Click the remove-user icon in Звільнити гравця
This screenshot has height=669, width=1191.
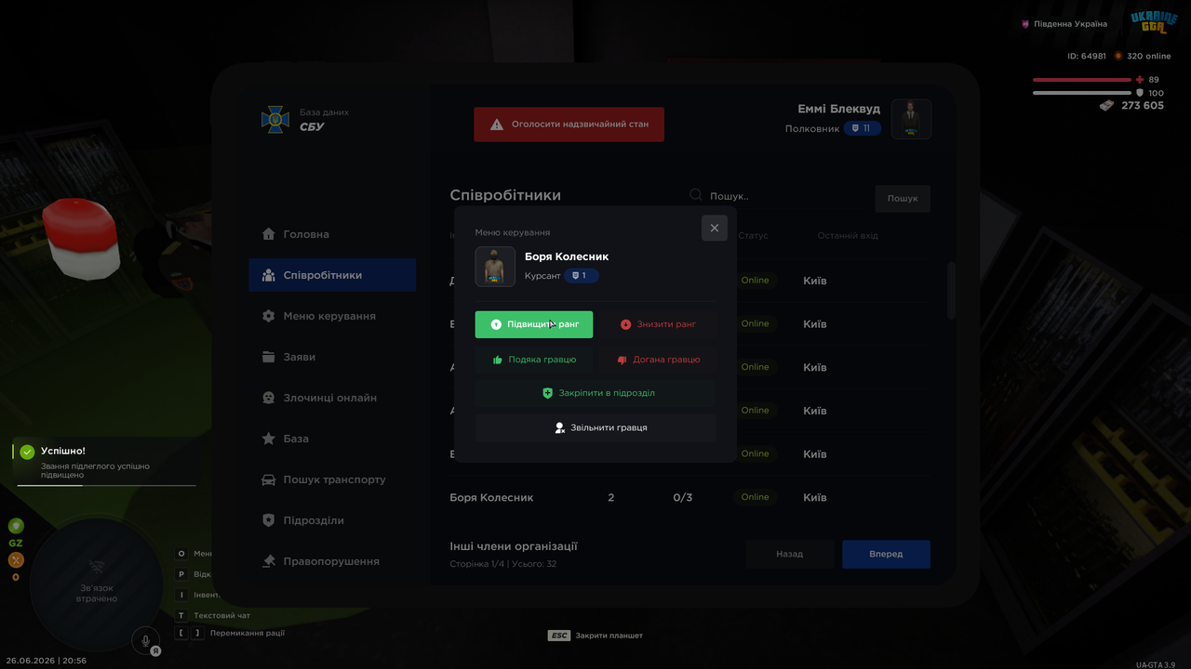pos(559,427)
